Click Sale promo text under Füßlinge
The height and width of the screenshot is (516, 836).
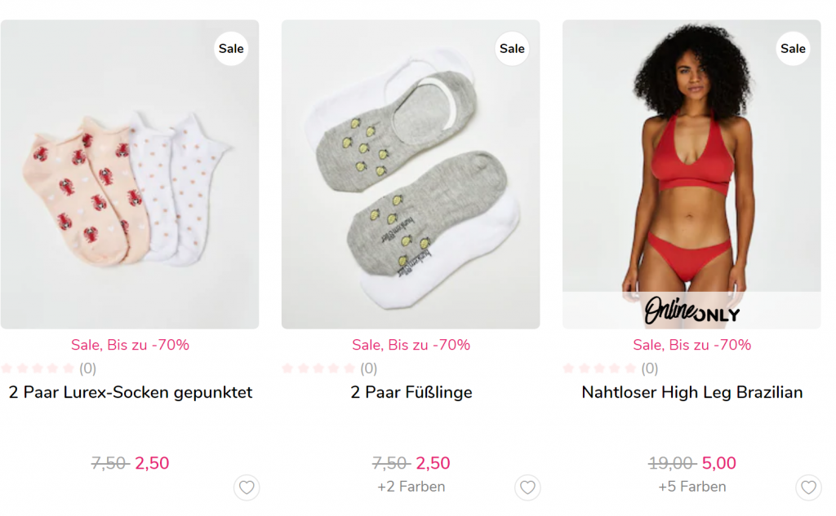(411, 345)
